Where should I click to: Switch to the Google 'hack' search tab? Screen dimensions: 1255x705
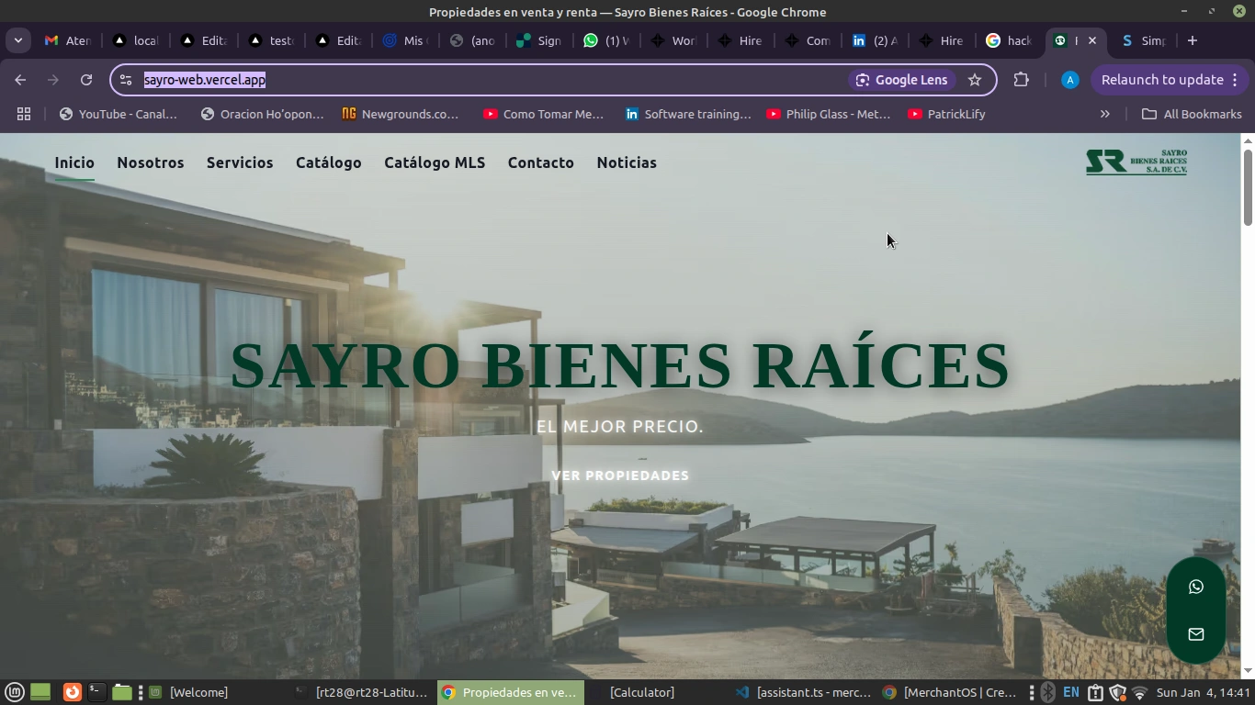pos(1008,40)
